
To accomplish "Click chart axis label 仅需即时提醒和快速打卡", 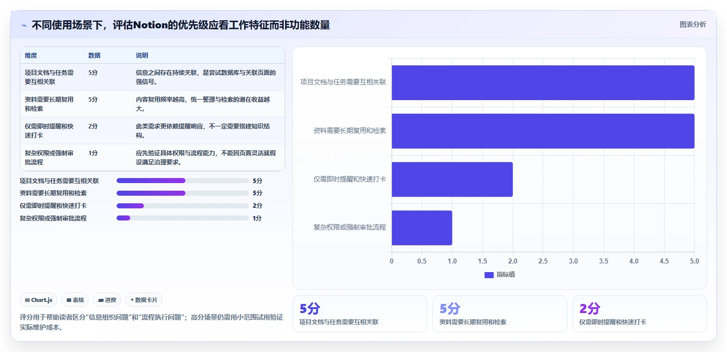I will tap(350, 179).
